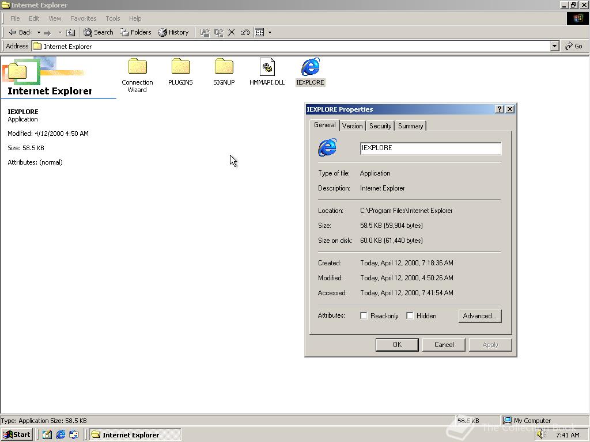590x442 pixels.
Task: Select the SIGNUP folder
Action: (x=224, y=72)
